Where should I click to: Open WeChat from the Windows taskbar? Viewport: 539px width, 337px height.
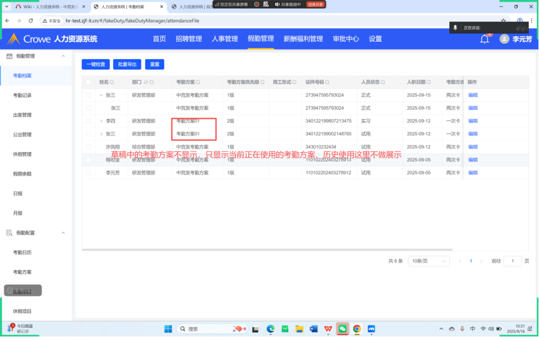tap(342, 329)
